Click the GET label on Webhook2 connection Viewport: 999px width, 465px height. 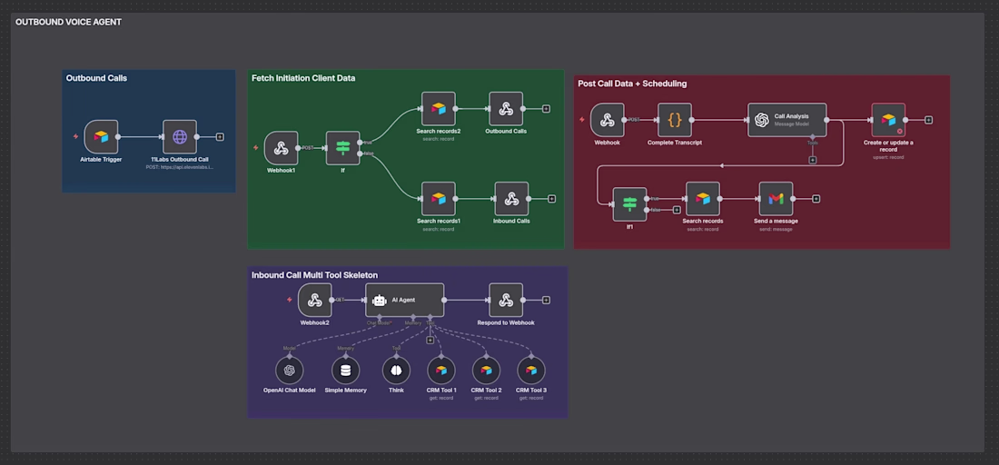click(x=341, y=300)
